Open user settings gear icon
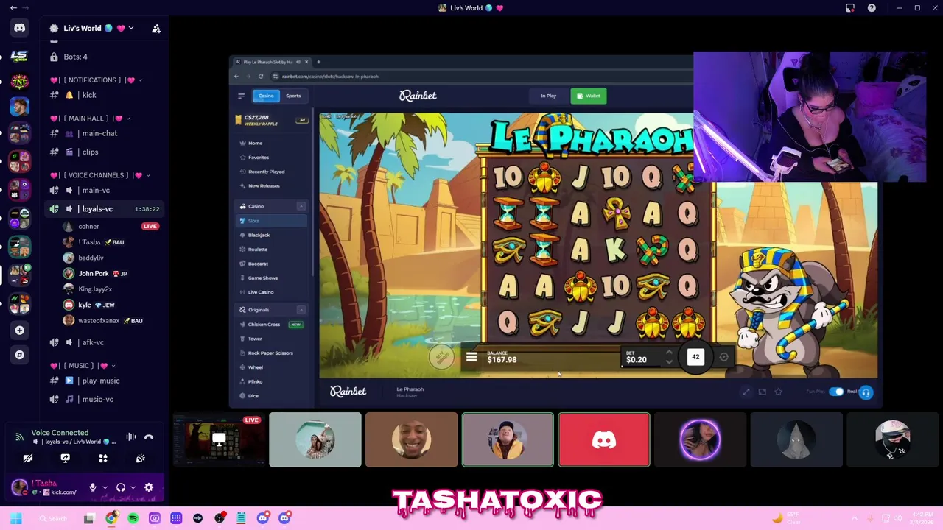Viewport: 943px width, 530px height. [x=149, y=487]
